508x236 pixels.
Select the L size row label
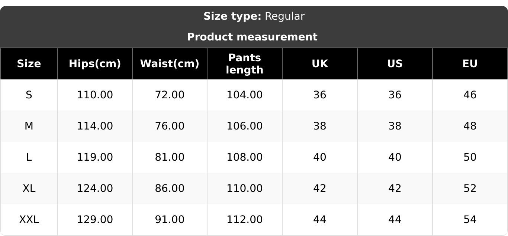(x=29, y=157)
